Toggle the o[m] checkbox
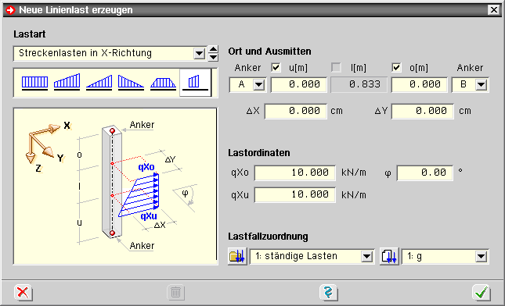 point(396,67)
